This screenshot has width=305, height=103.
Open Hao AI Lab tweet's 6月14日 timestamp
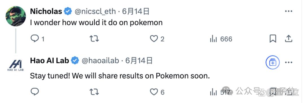click(x=139, y=61)
